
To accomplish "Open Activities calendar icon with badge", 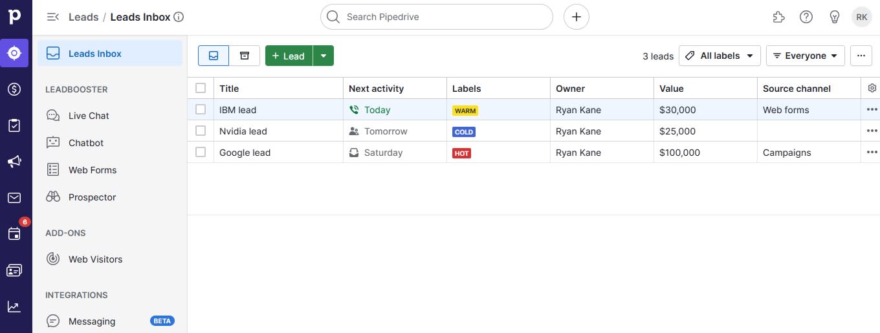I will click(14, 233).
